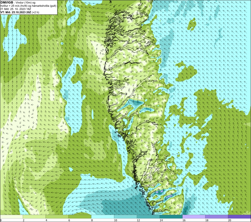Viewport: 251px width, 222px height.
Task: Click the legend scale label '6'
Action: point(69,220)
